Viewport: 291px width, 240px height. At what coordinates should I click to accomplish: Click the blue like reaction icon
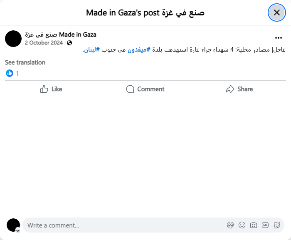point(10,73)
